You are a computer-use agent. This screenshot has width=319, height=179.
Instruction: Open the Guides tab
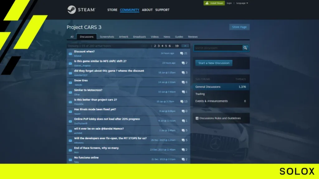click(179, 37)
